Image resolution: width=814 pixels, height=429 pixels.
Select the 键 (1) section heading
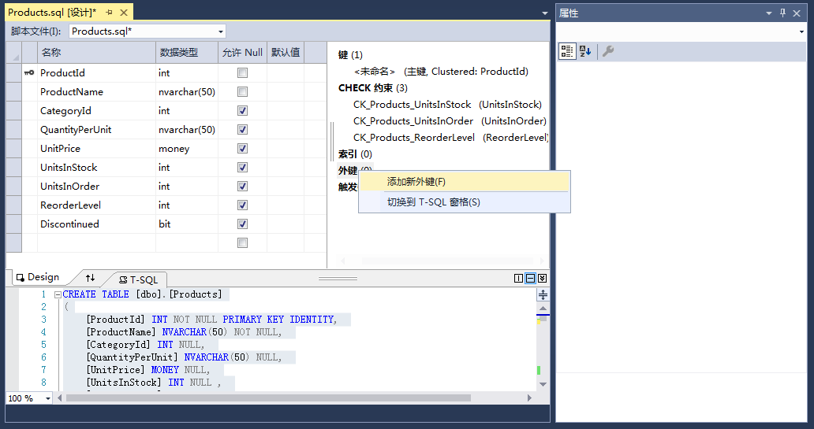pos(350,55)
